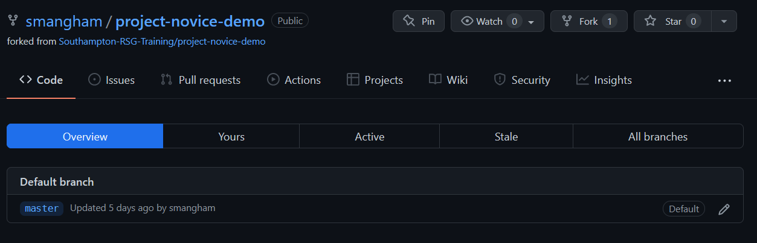The height and width of the screenshot is (243, 757).
Task: Click the pencil icon to rename master
Action: (724, 209)
